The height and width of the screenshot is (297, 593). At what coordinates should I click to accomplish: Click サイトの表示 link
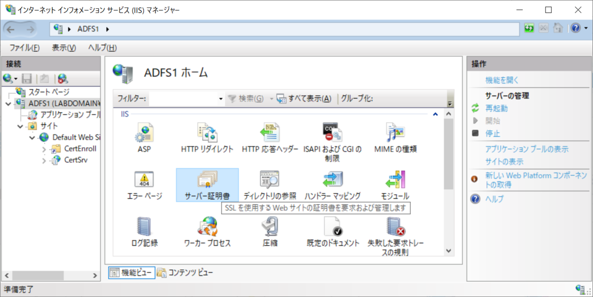[x=504, y=162]
